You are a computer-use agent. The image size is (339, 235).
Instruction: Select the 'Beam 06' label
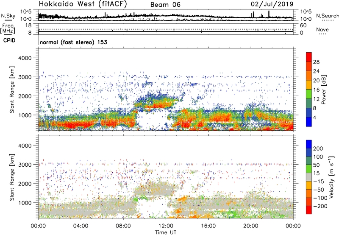[165, 5]
